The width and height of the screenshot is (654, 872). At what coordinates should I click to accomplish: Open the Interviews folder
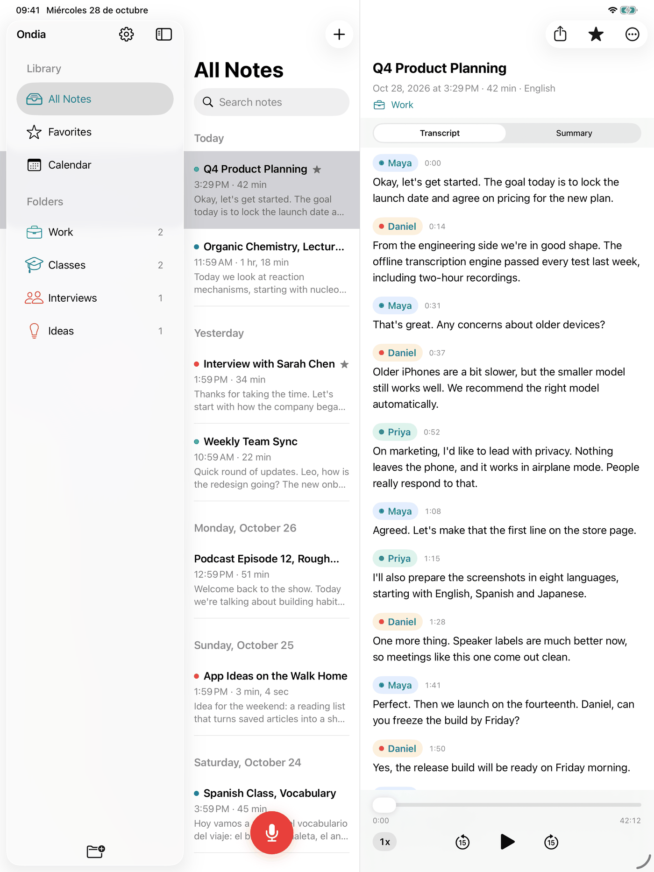[x=95, y=298]
